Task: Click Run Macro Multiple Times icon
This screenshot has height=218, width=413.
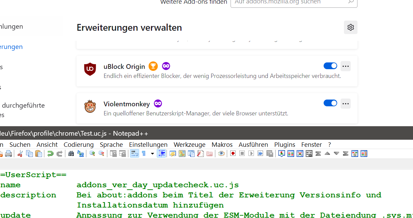Action: click(260, 154)
